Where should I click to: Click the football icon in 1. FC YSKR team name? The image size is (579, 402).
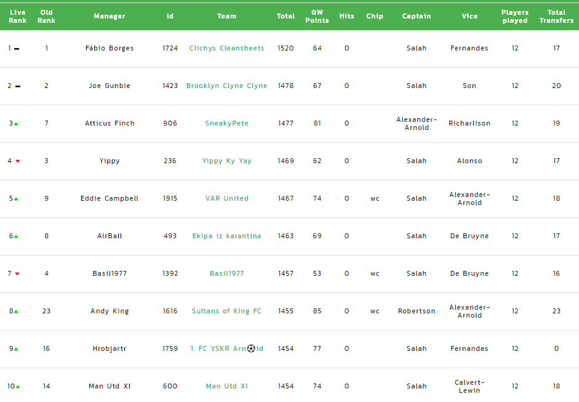pyautogui.click(x=251, y=348)
